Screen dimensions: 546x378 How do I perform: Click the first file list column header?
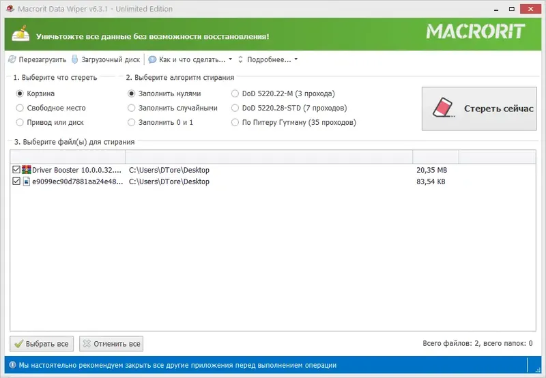point(68,157)
